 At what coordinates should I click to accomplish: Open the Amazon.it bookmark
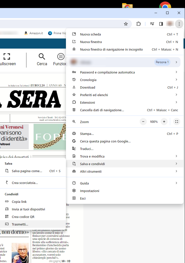click(34, 33)
